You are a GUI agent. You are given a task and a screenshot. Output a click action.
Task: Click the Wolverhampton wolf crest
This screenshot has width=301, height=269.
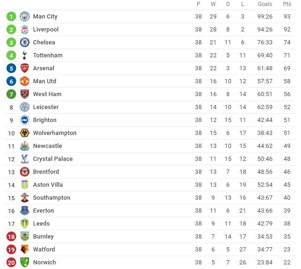[x=24, y=133]
